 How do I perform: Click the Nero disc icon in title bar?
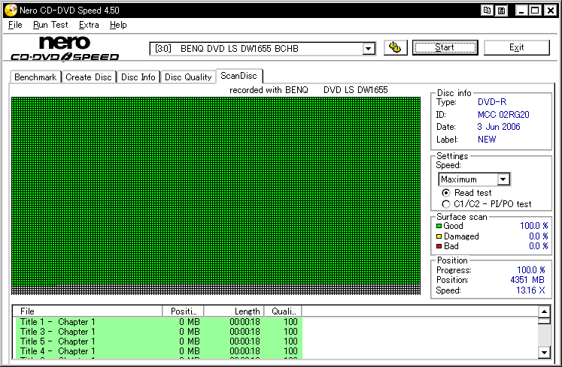tap(11, 10)
